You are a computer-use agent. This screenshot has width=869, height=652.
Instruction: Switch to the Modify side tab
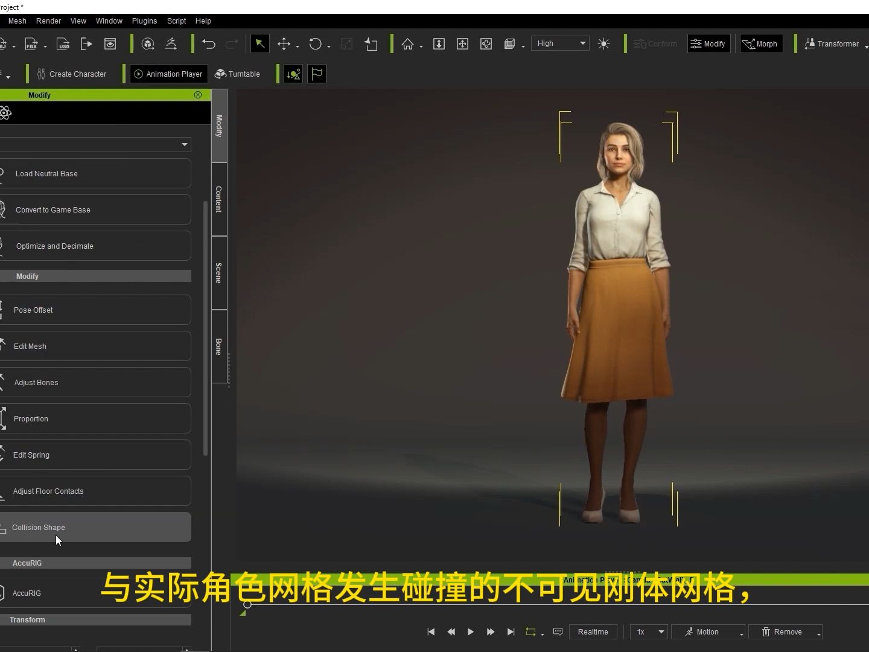[x=219, y=126]
